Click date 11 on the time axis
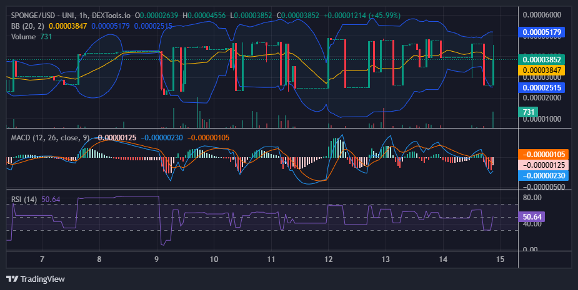 pyautogui.click(x=271, y=259)
